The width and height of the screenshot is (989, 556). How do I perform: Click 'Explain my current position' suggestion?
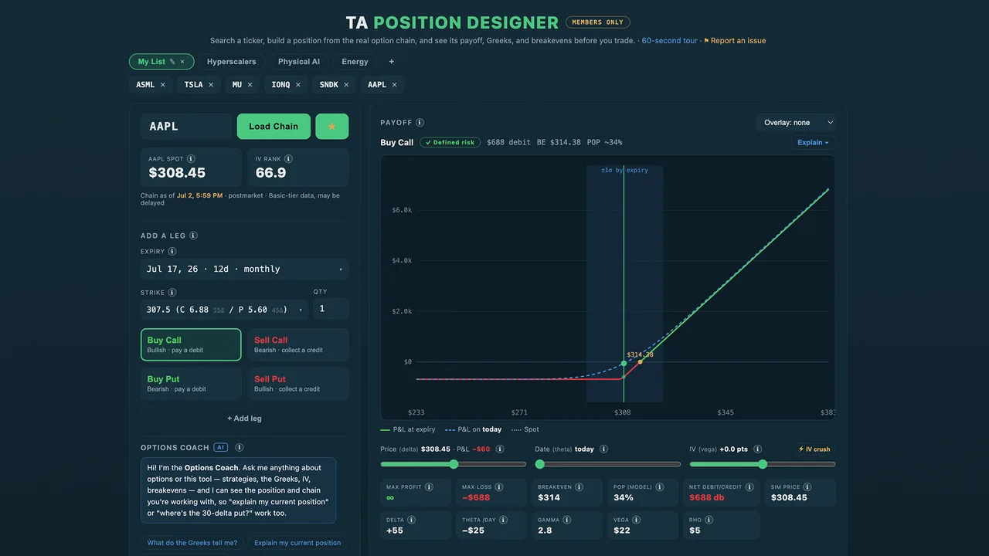297,543
